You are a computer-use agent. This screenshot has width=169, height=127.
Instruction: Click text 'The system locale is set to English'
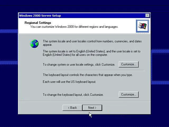64,51
